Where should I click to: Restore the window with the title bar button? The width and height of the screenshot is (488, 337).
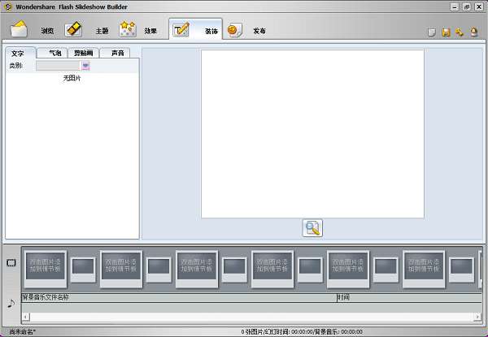tap(467, 6)
